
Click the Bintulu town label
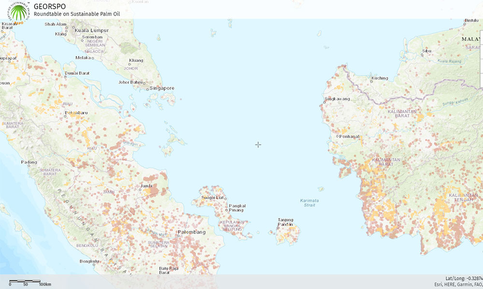471,21
